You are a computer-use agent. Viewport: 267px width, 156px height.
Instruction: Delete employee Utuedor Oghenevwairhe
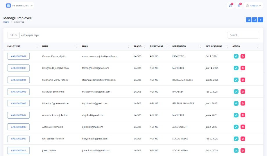pos(243,103)
